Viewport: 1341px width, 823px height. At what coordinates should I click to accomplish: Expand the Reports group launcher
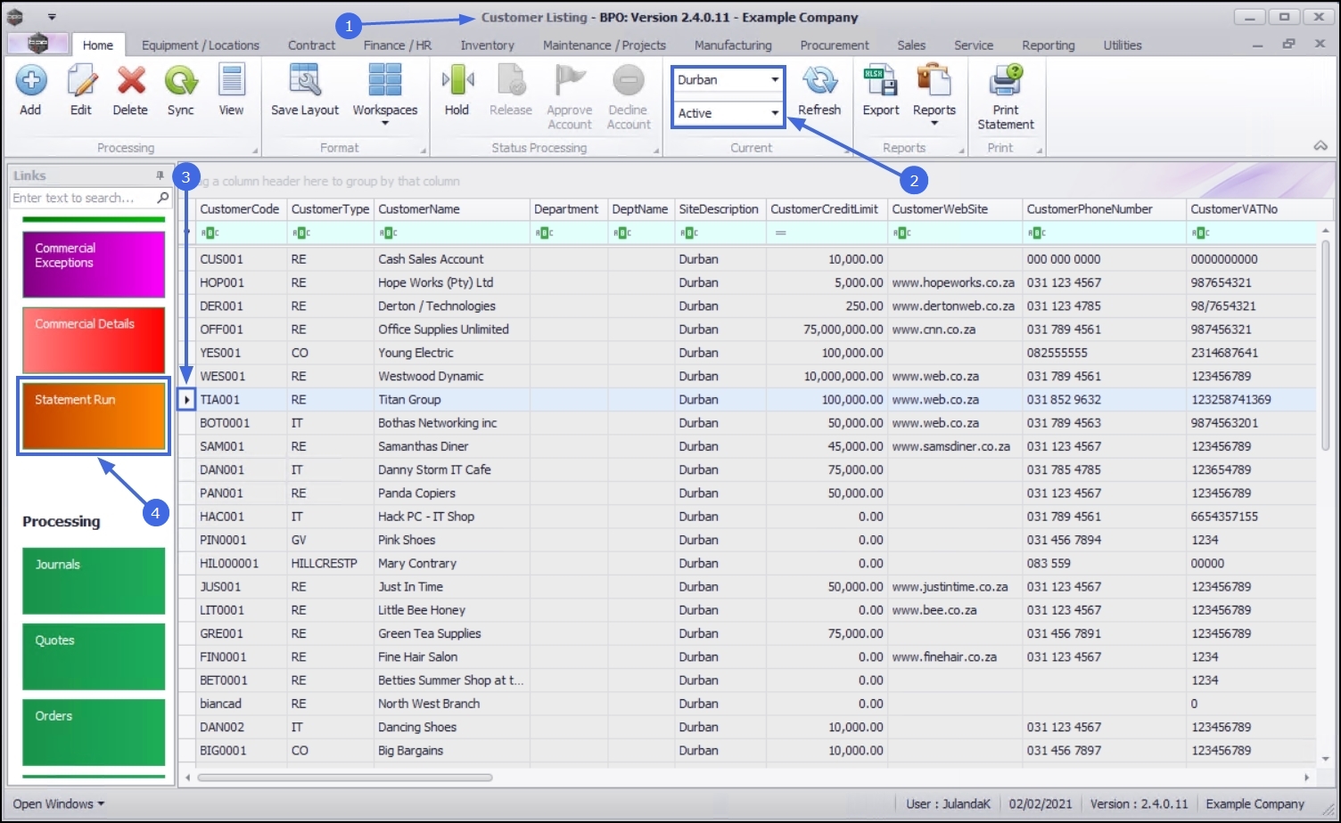(961, 151)
